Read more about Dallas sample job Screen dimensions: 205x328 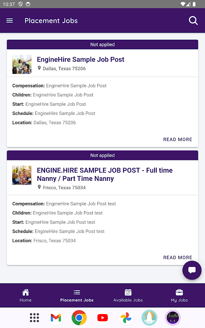178,139
